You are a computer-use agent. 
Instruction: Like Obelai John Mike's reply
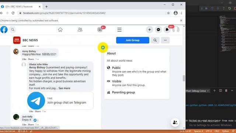31,112
